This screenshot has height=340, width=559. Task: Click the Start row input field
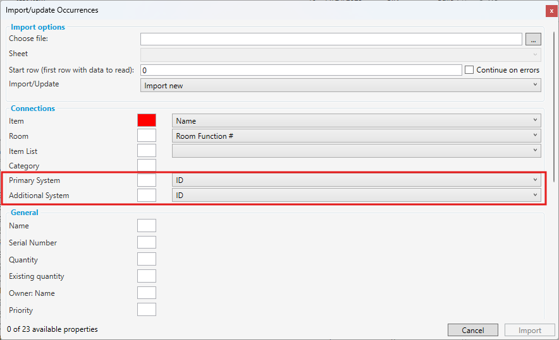point(301,70)
